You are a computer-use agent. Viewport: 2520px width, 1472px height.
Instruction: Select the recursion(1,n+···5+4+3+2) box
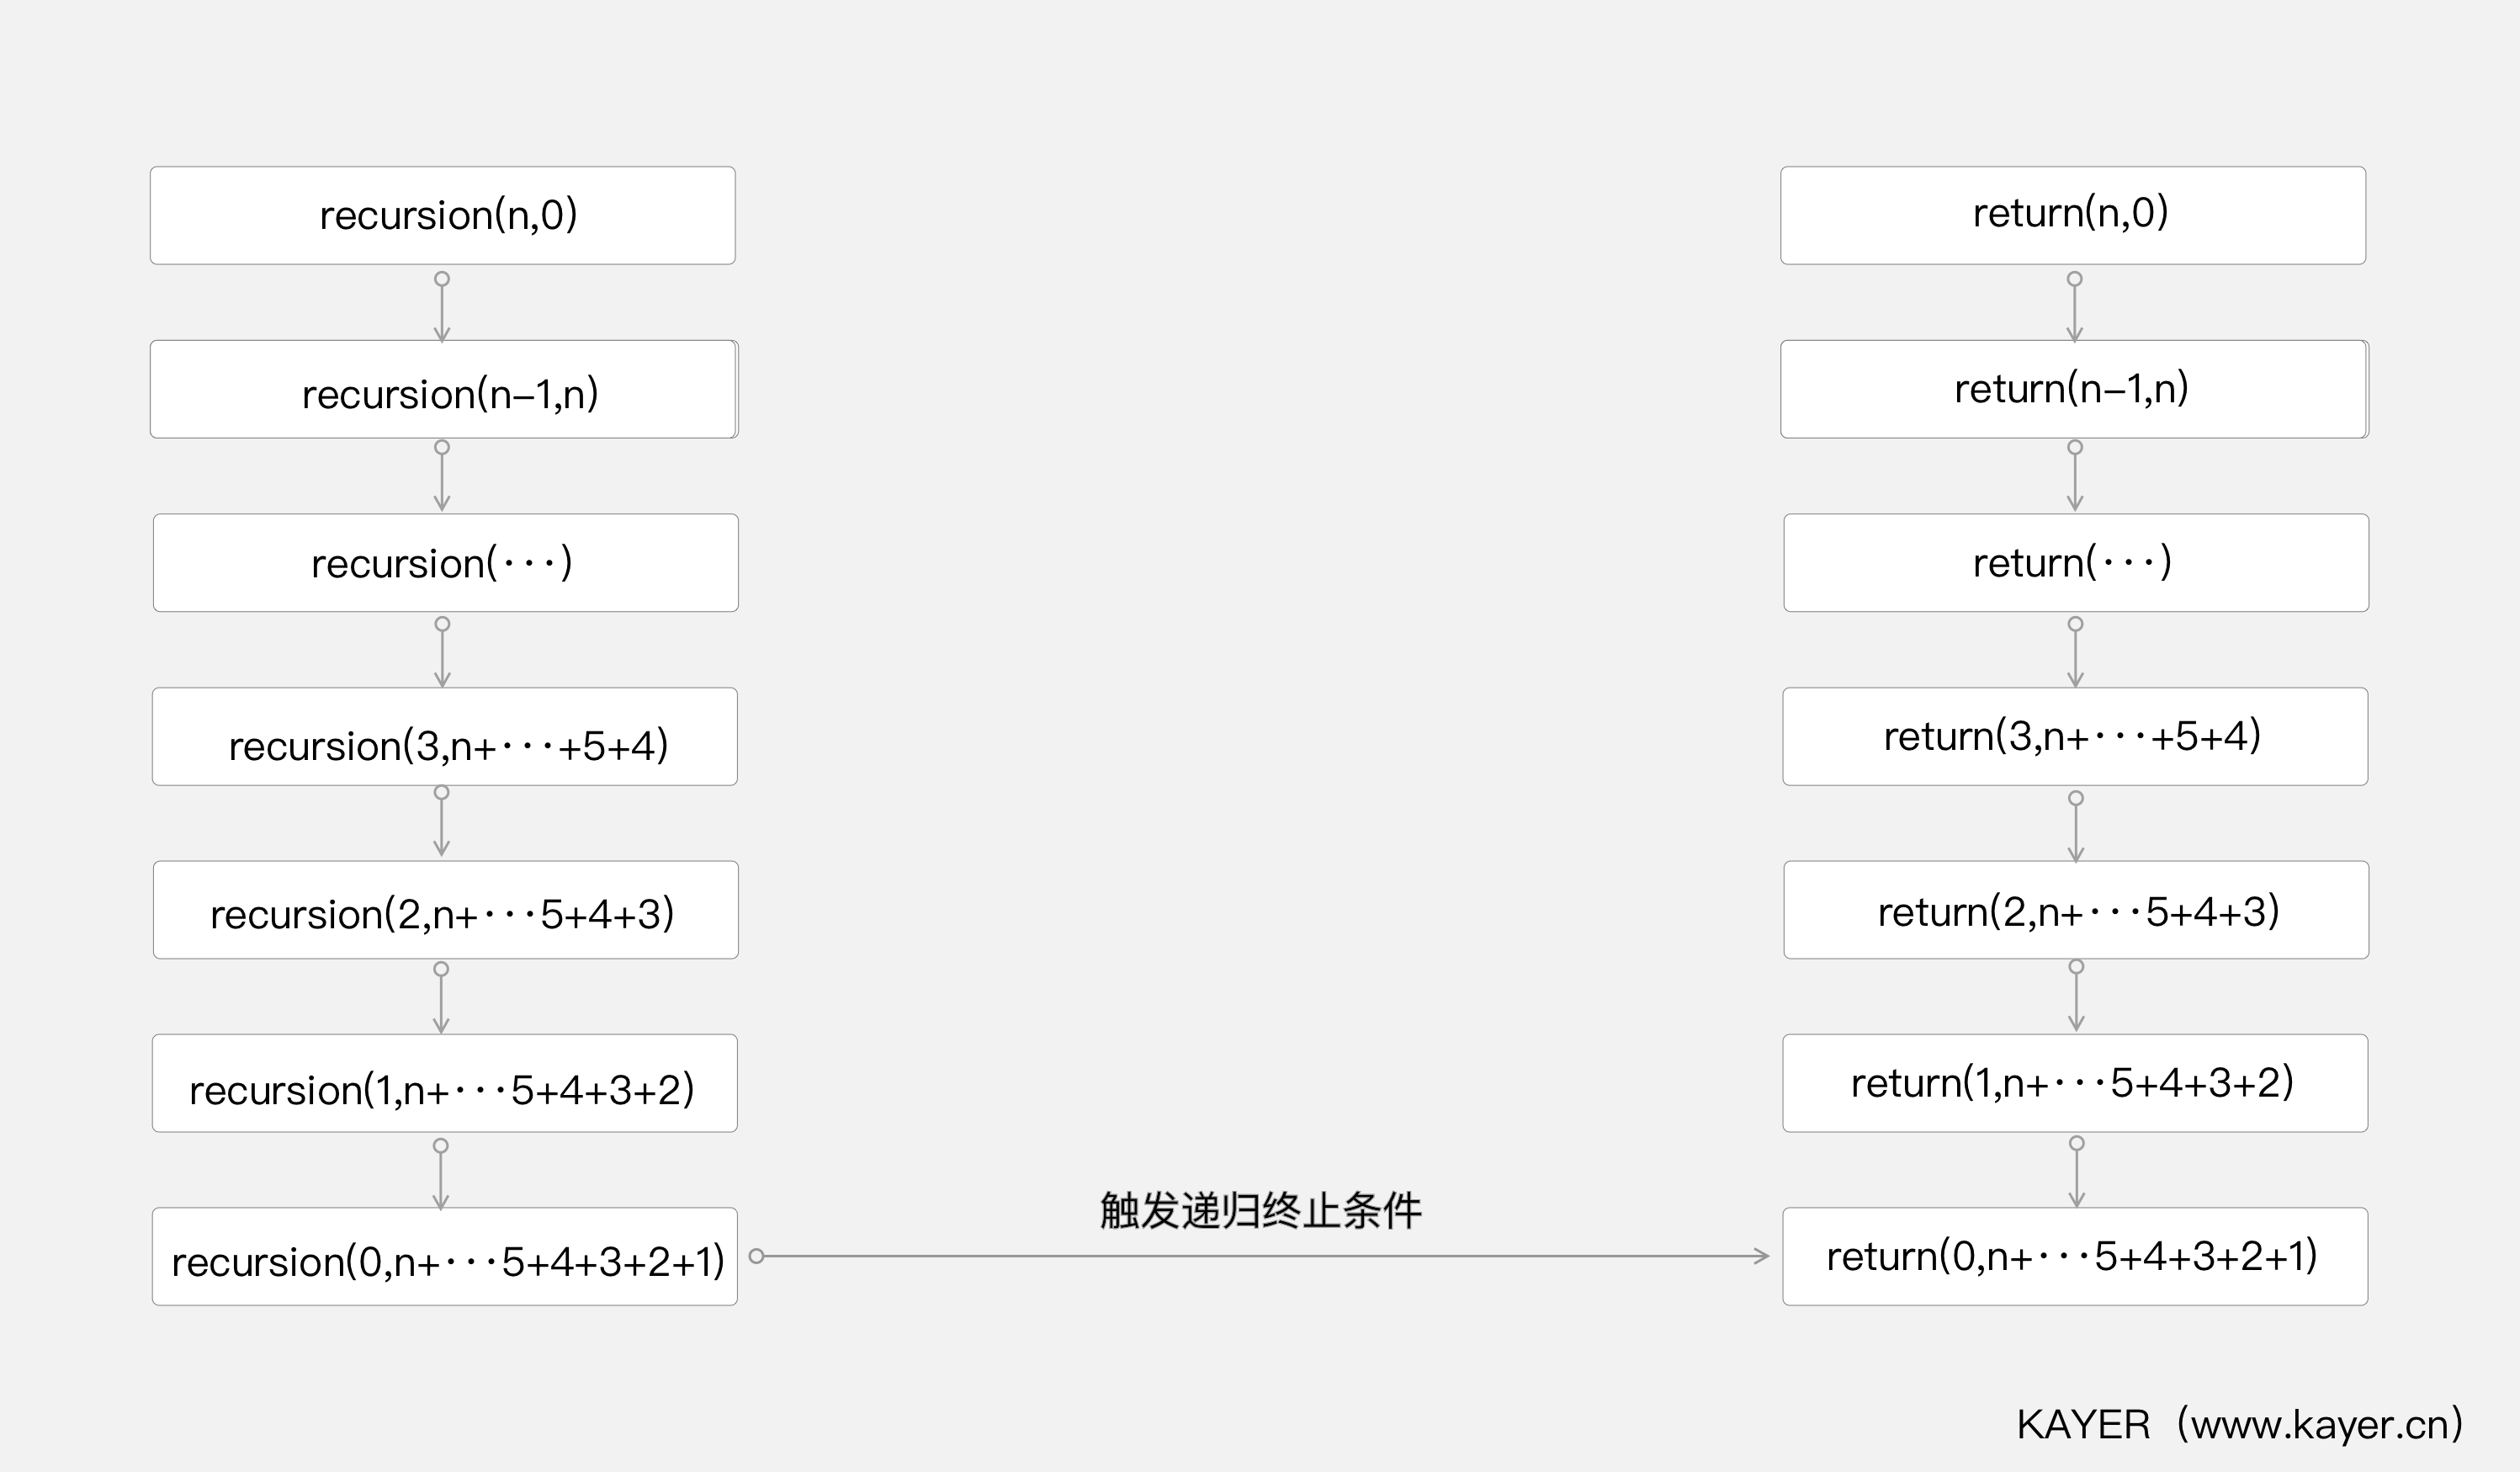click(445, 1083)
